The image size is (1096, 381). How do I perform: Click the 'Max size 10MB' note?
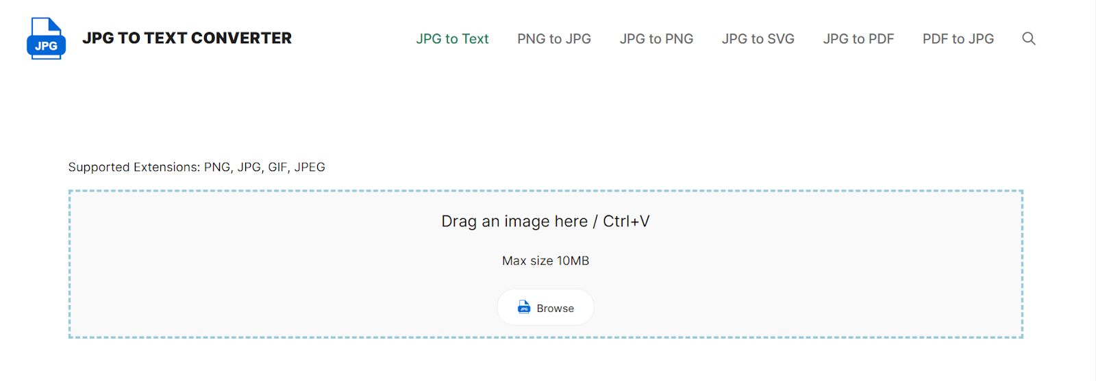545,261
